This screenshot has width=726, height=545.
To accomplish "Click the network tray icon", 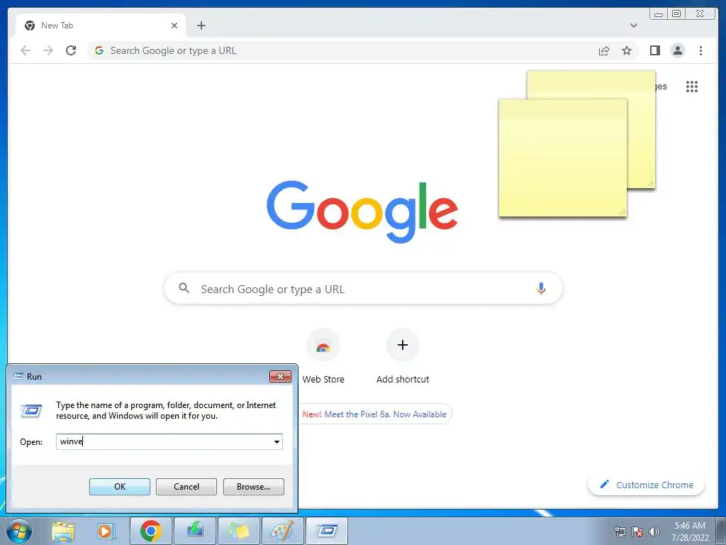I will [620, 532].
